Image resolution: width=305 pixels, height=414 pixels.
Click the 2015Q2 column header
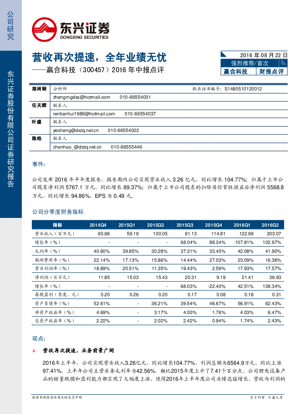click(156, 225)
